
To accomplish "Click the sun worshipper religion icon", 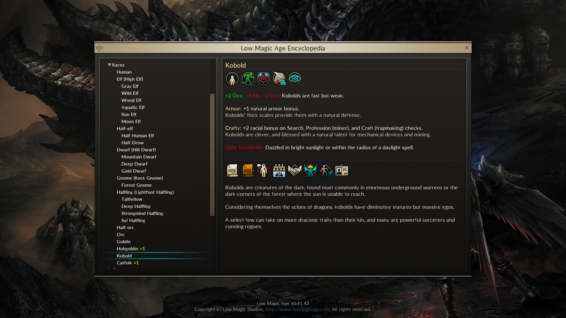I will pyautogui.click(x=310, y=170).
